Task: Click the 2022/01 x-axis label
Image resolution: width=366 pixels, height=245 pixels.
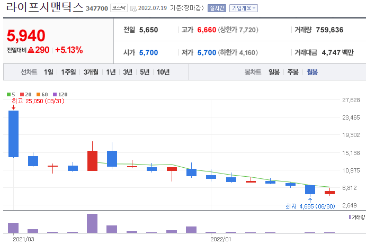Action: (x=220, y=239)
